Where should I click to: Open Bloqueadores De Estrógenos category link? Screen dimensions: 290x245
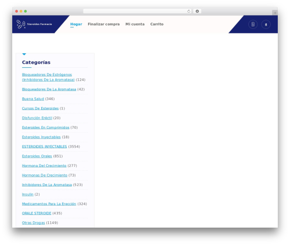click(48, 77)
